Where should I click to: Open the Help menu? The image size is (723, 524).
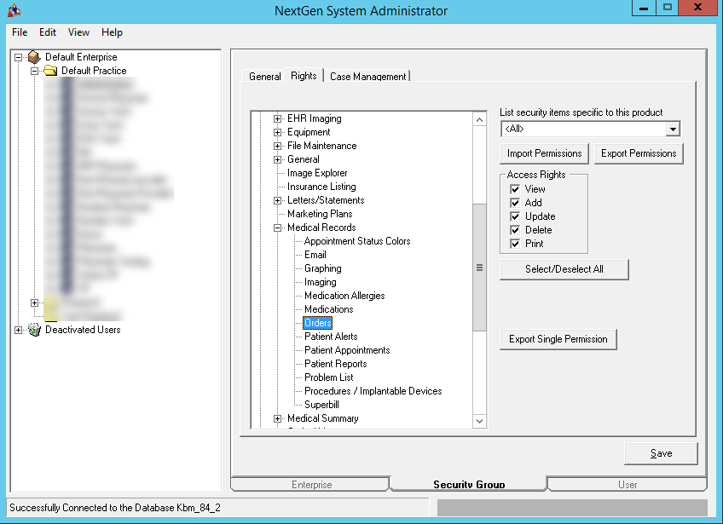(112, 32)
